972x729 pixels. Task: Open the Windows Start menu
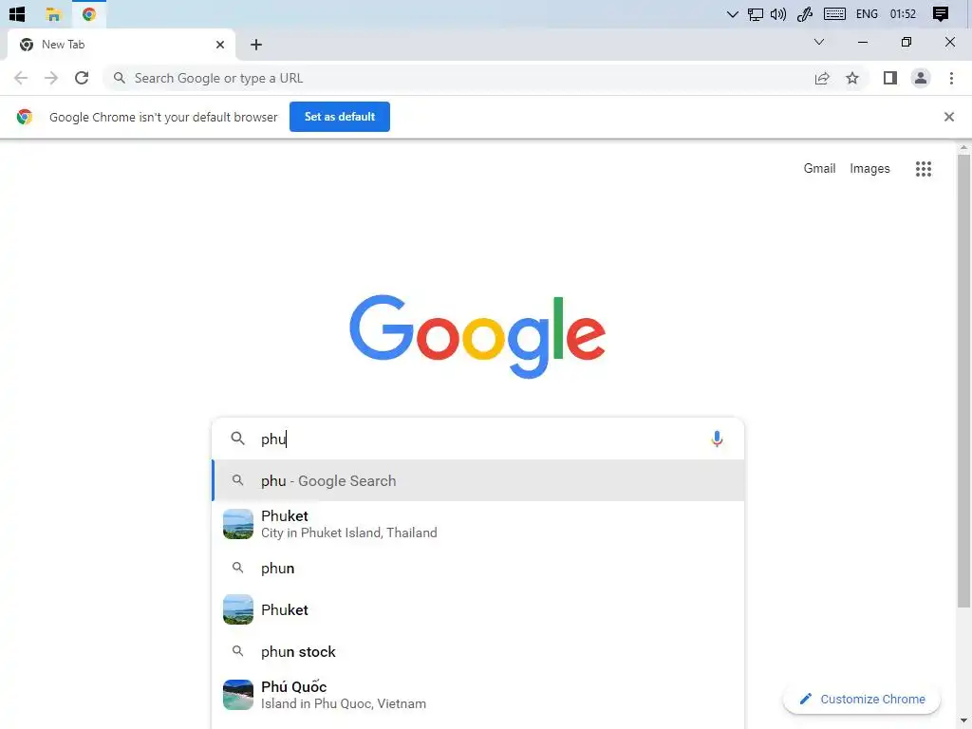[17, 13]
